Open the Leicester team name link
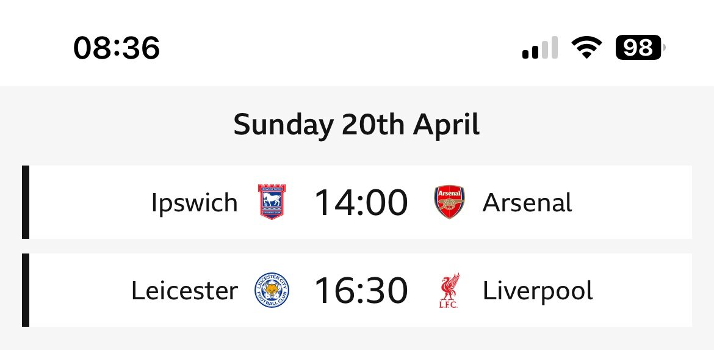 click(x=184, y=291)
